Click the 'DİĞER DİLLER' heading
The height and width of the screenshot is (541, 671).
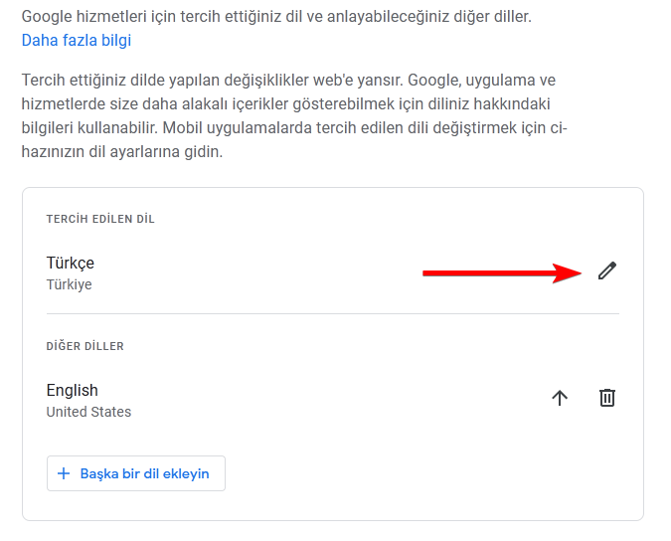(x=84, y=346)
